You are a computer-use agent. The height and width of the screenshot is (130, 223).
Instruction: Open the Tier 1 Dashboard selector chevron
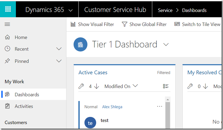[x=166, y=45]
